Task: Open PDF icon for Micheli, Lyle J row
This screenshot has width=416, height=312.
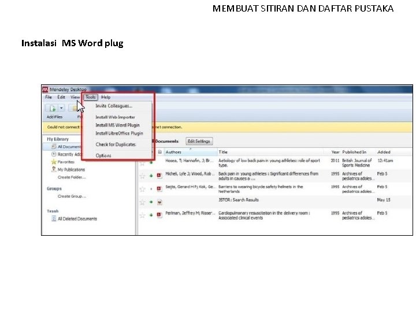Action: [159, 176]
